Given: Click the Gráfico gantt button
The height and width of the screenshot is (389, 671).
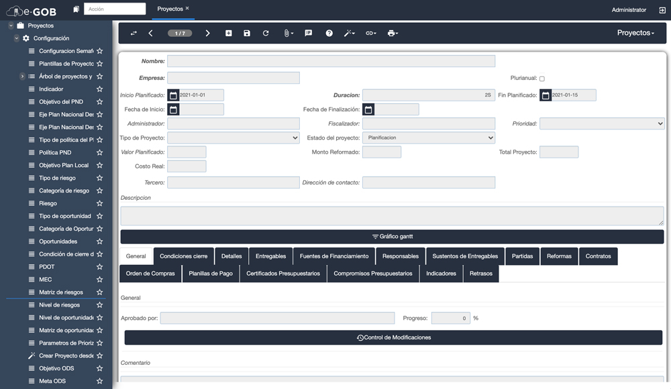Looking at the screenshot, I should coord(392,237).
